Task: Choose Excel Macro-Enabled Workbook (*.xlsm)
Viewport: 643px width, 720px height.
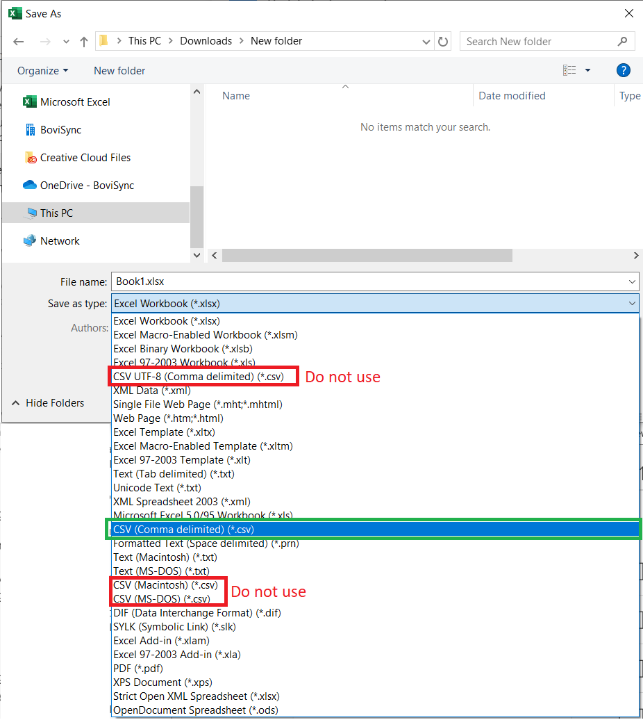Action: (x=376, y=335)
